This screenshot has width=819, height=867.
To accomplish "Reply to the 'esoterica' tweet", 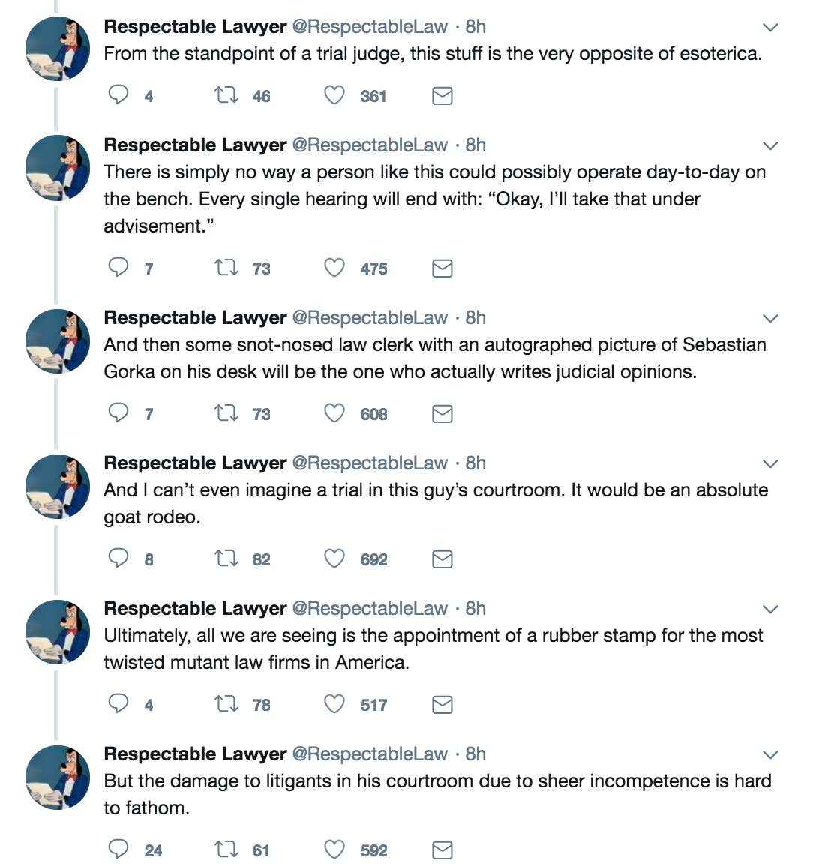I will pyautogui.click(x=118, y=95).
